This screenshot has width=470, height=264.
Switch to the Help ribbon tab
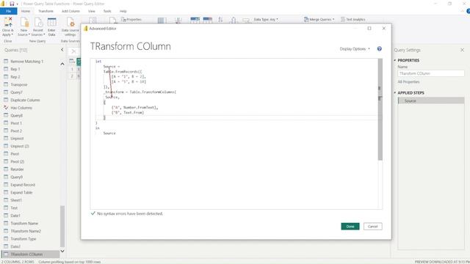(x=123, y=11)
